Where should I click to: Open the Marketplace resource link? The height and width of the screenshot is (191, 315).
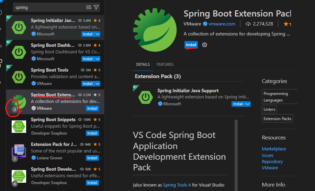click(274, 149)
